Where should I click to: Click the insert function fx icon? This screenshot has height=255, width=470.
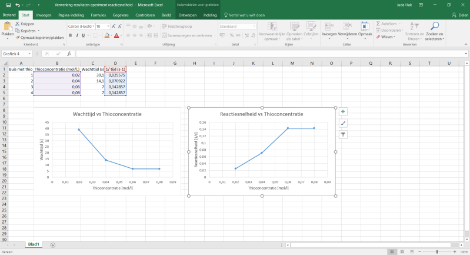[x=69, y=54]
